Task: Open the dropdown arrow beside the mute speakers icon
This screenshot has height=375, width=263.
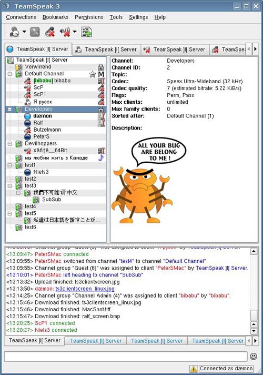Action: (75, 32)
